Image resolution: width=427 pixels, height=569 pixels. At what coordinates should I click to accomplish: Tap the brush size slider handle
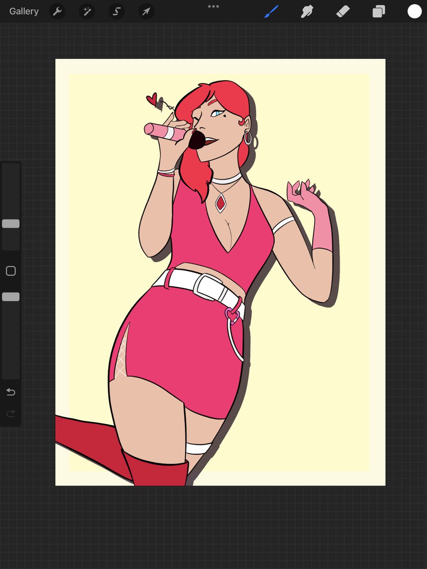10,224
